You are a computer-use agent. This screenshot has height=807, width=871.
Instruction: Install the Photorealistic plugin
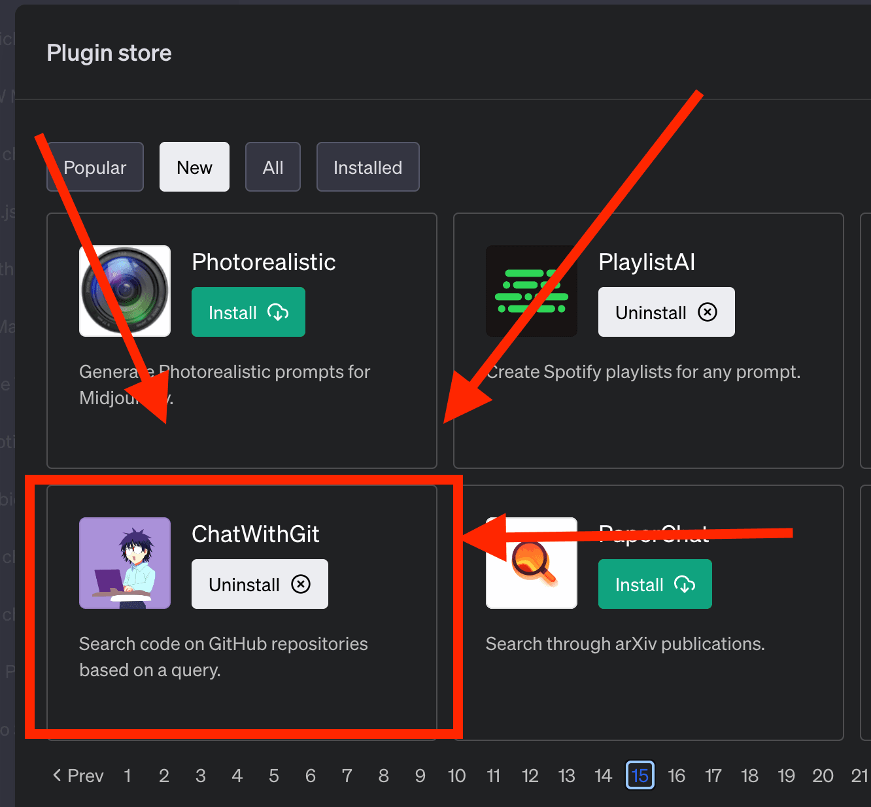[248, 312]
